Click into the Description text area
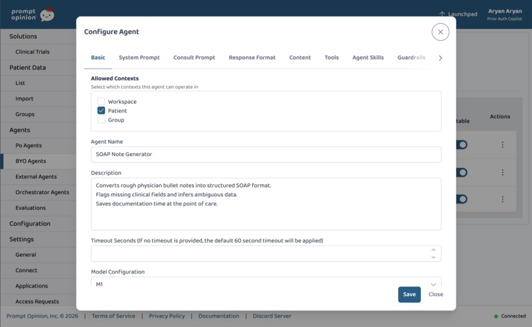532x327 pixels. pyautogui.click(x=266, y=204)
